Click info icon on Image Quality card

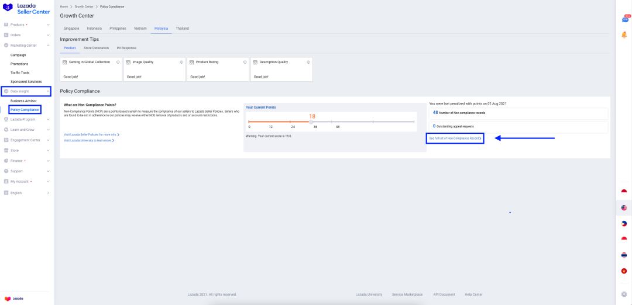[x=181, y=62]
